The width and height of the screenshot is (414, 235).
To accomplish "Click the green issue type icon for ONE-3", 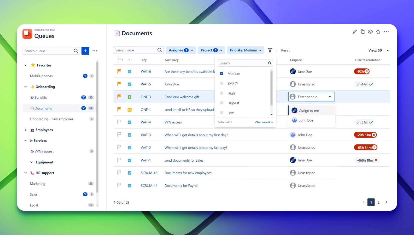I will (x=130, y=97).
